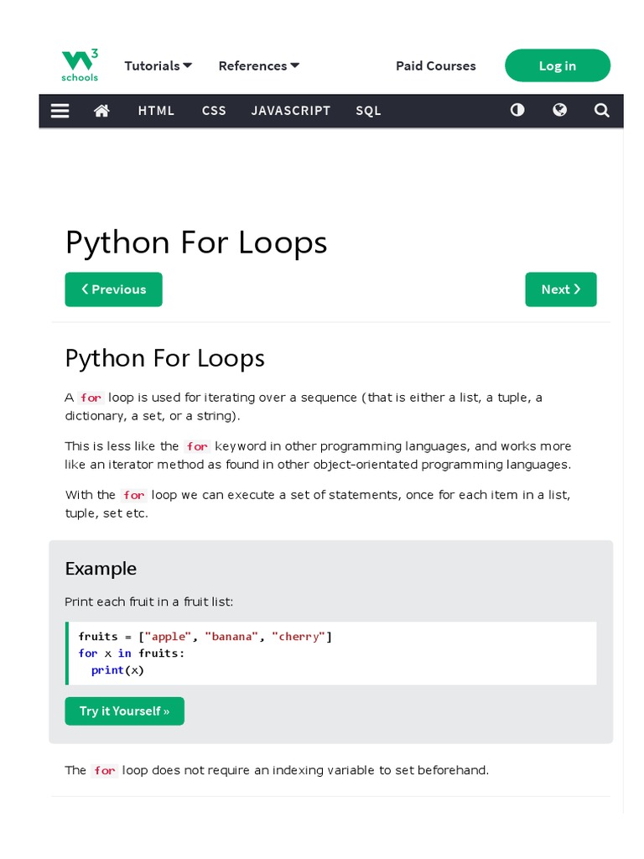Open the globe translate icon
Image resolution: width=644 pixels, height=859 pixels.
point(559,110)
